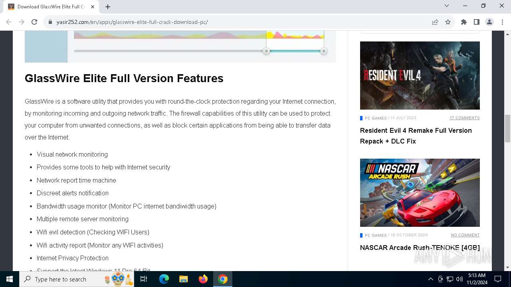Open the volume speaker tray icon
Screen dimensions: 511x287
pyautogui.click(x=460, y=279)
